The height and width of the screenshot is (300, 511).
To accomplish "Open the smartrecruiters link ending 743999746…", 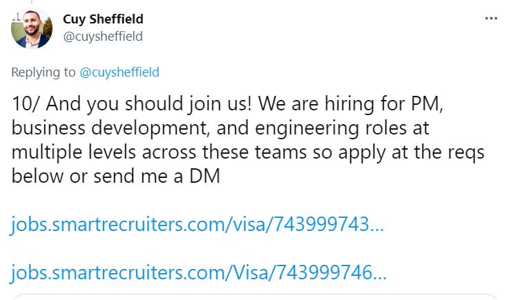I will pos(197,271).
